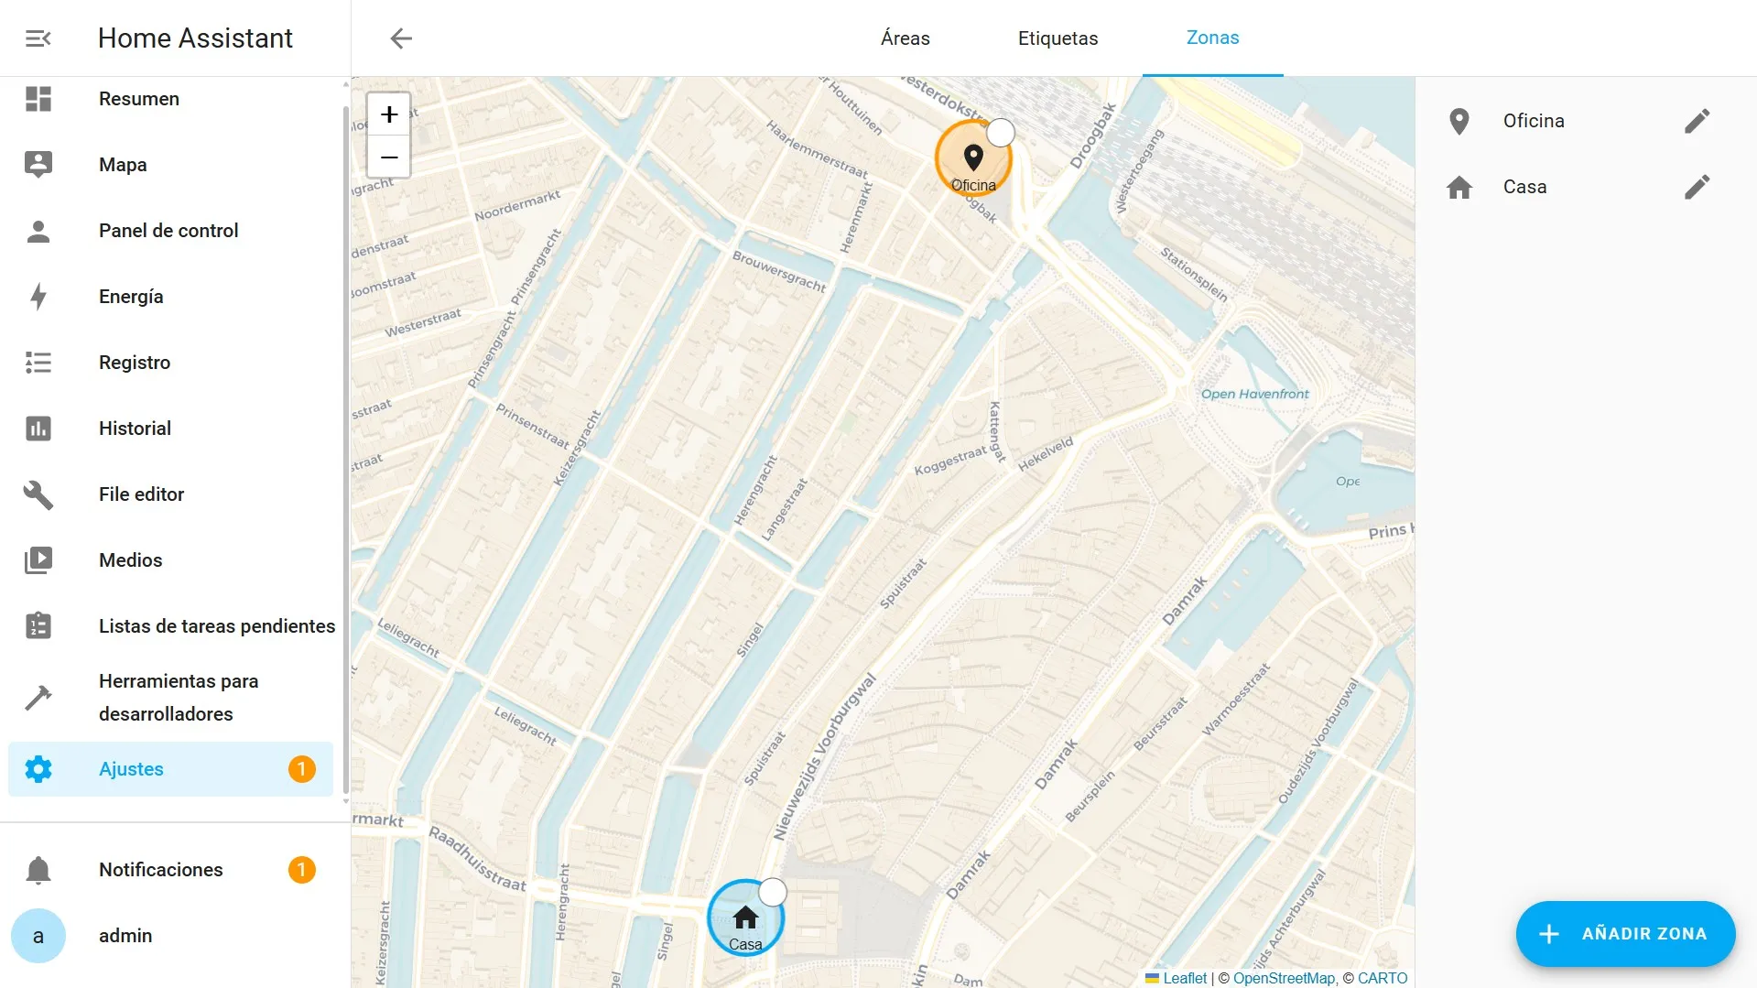This screenshot has width=1757, height=988.
Task: Open File editor wrench icon
Action: [x=38, y=494]
